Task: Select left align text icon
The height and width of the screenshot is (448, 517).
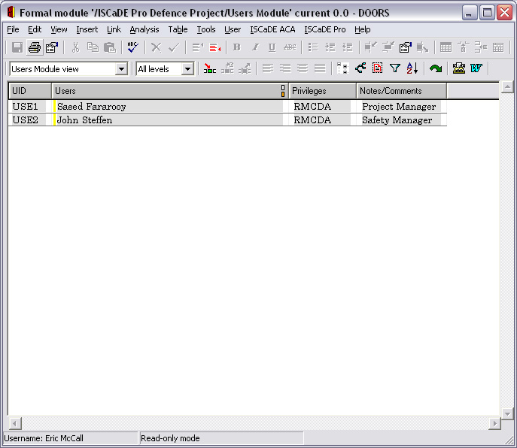Action: coord(268,68)
